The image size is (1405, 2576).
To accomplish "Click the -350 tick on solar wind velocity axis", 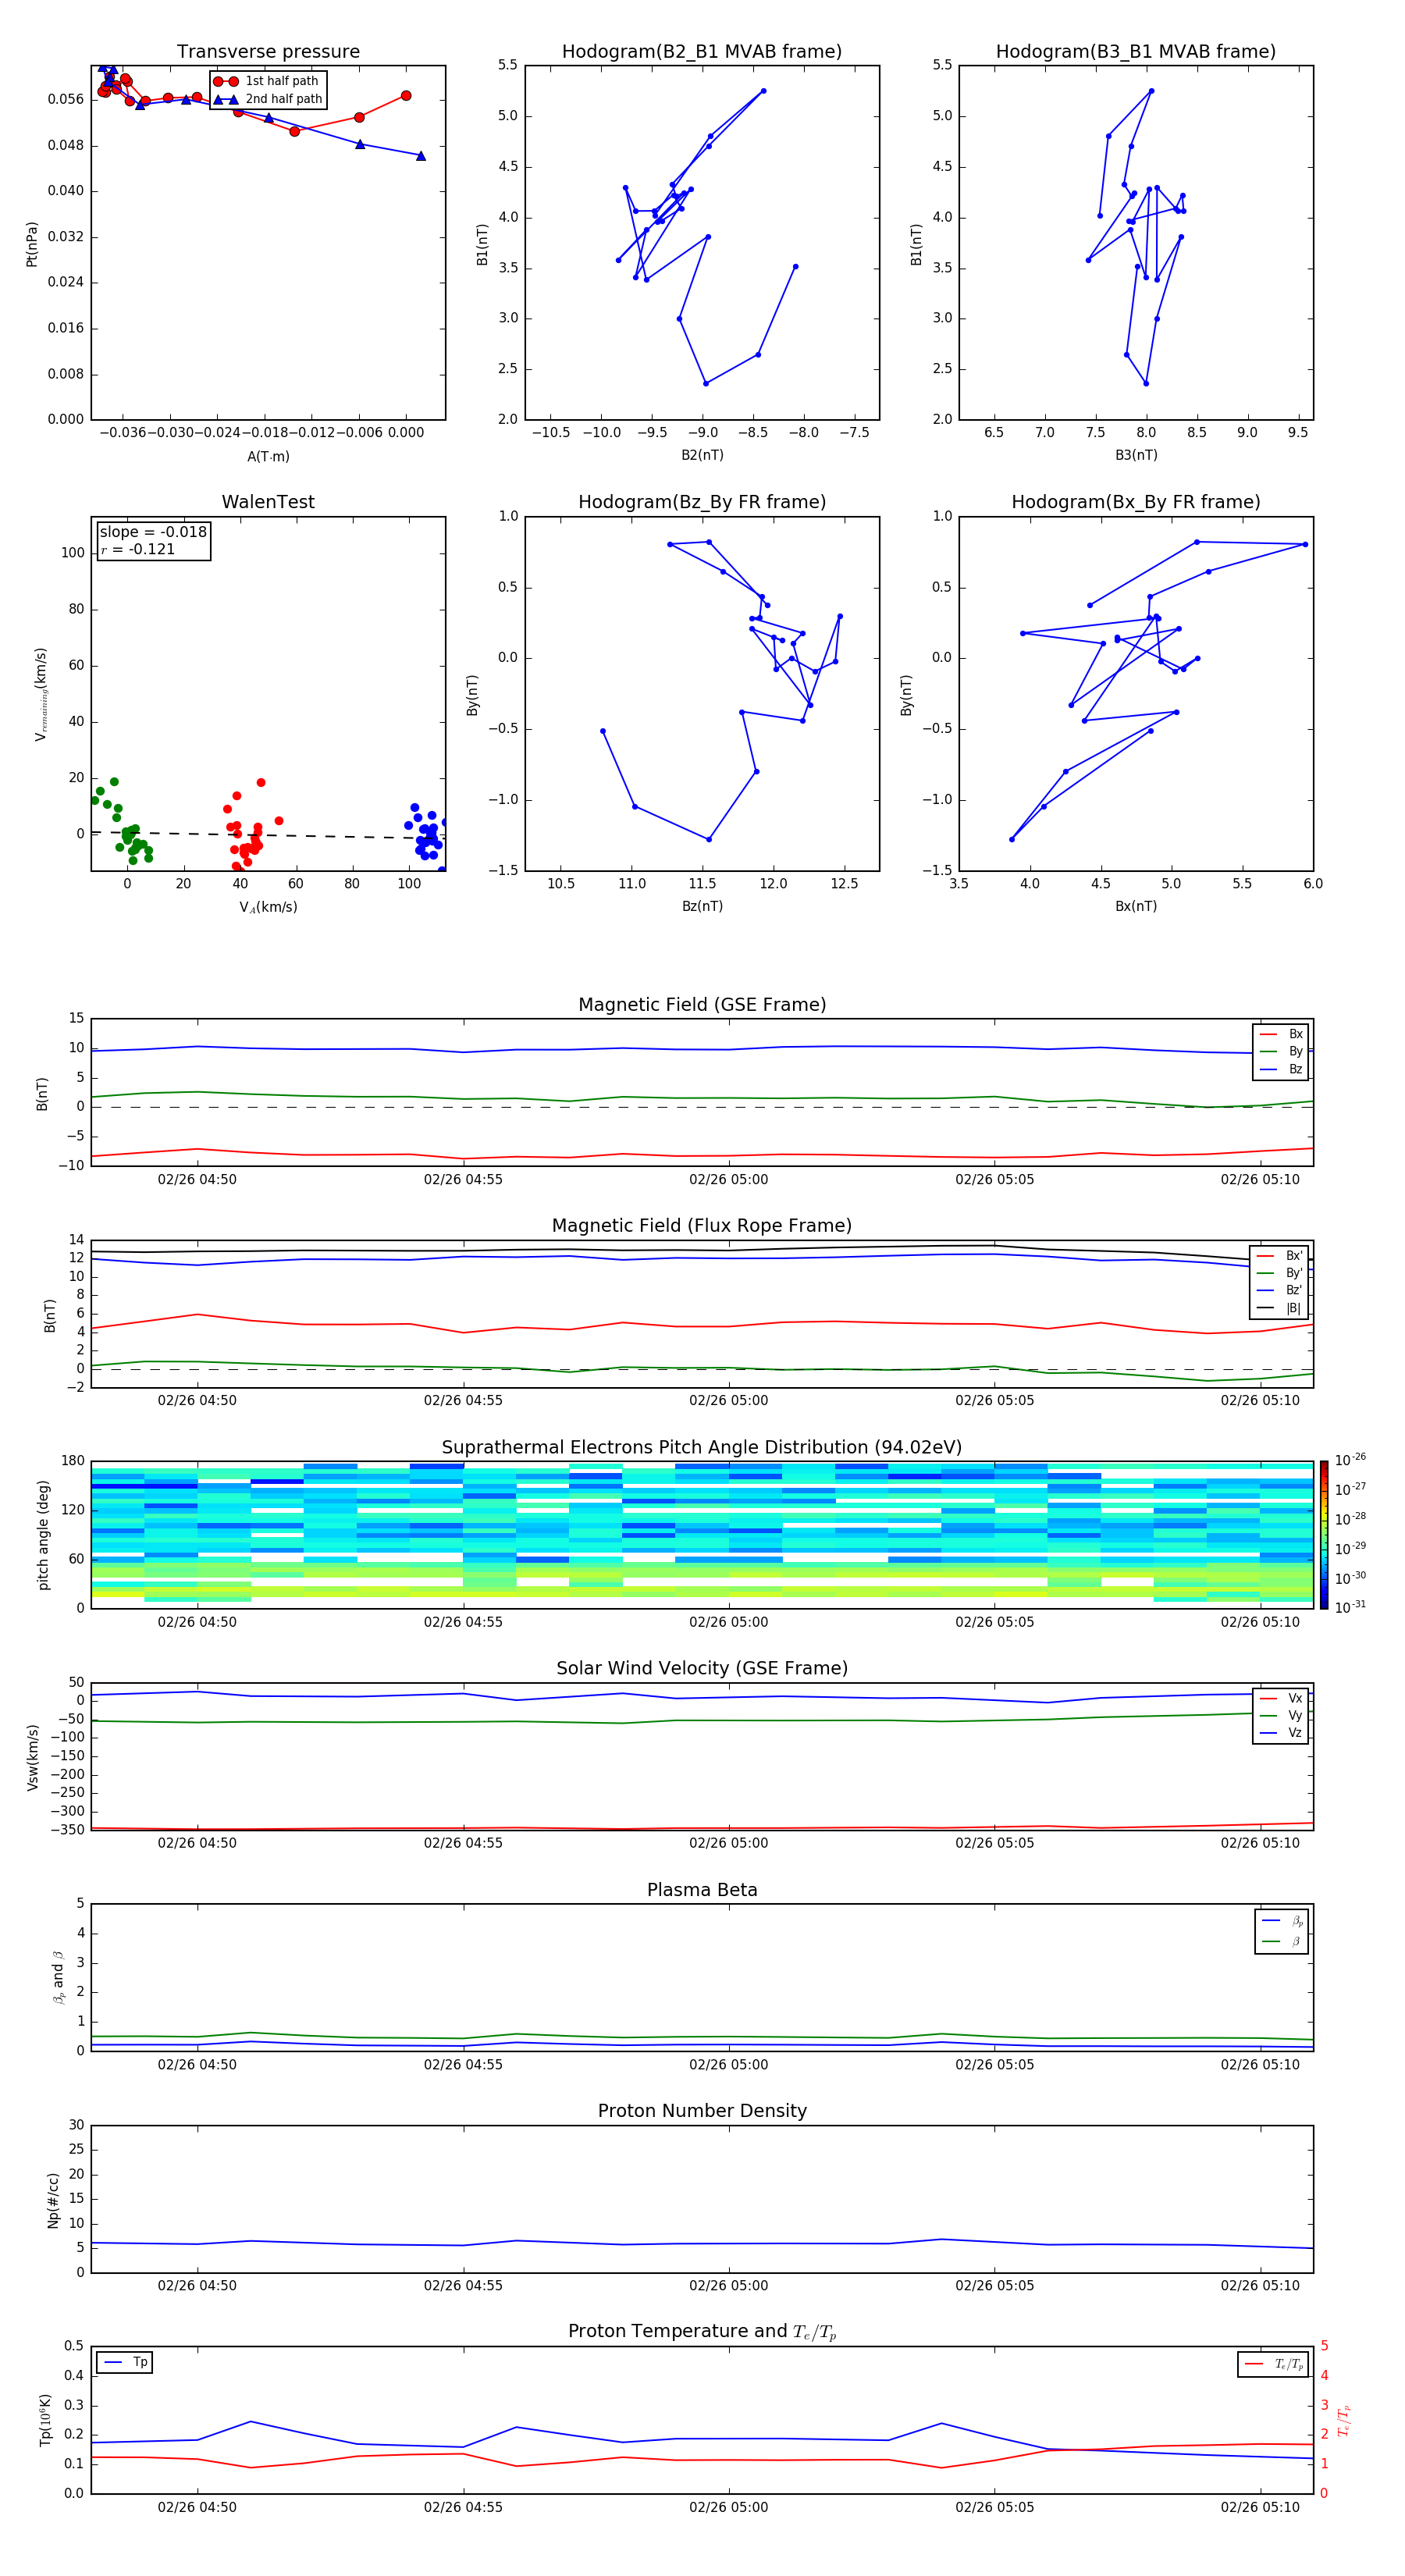I will (67, 1830).
